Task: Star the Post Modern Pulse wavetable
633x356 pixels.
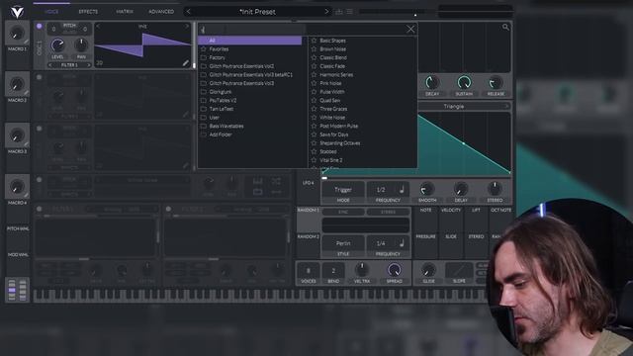Action: 314,126
